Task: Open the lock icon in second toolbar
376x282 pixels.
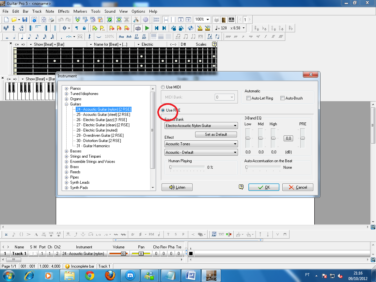Action: point(84,28)
